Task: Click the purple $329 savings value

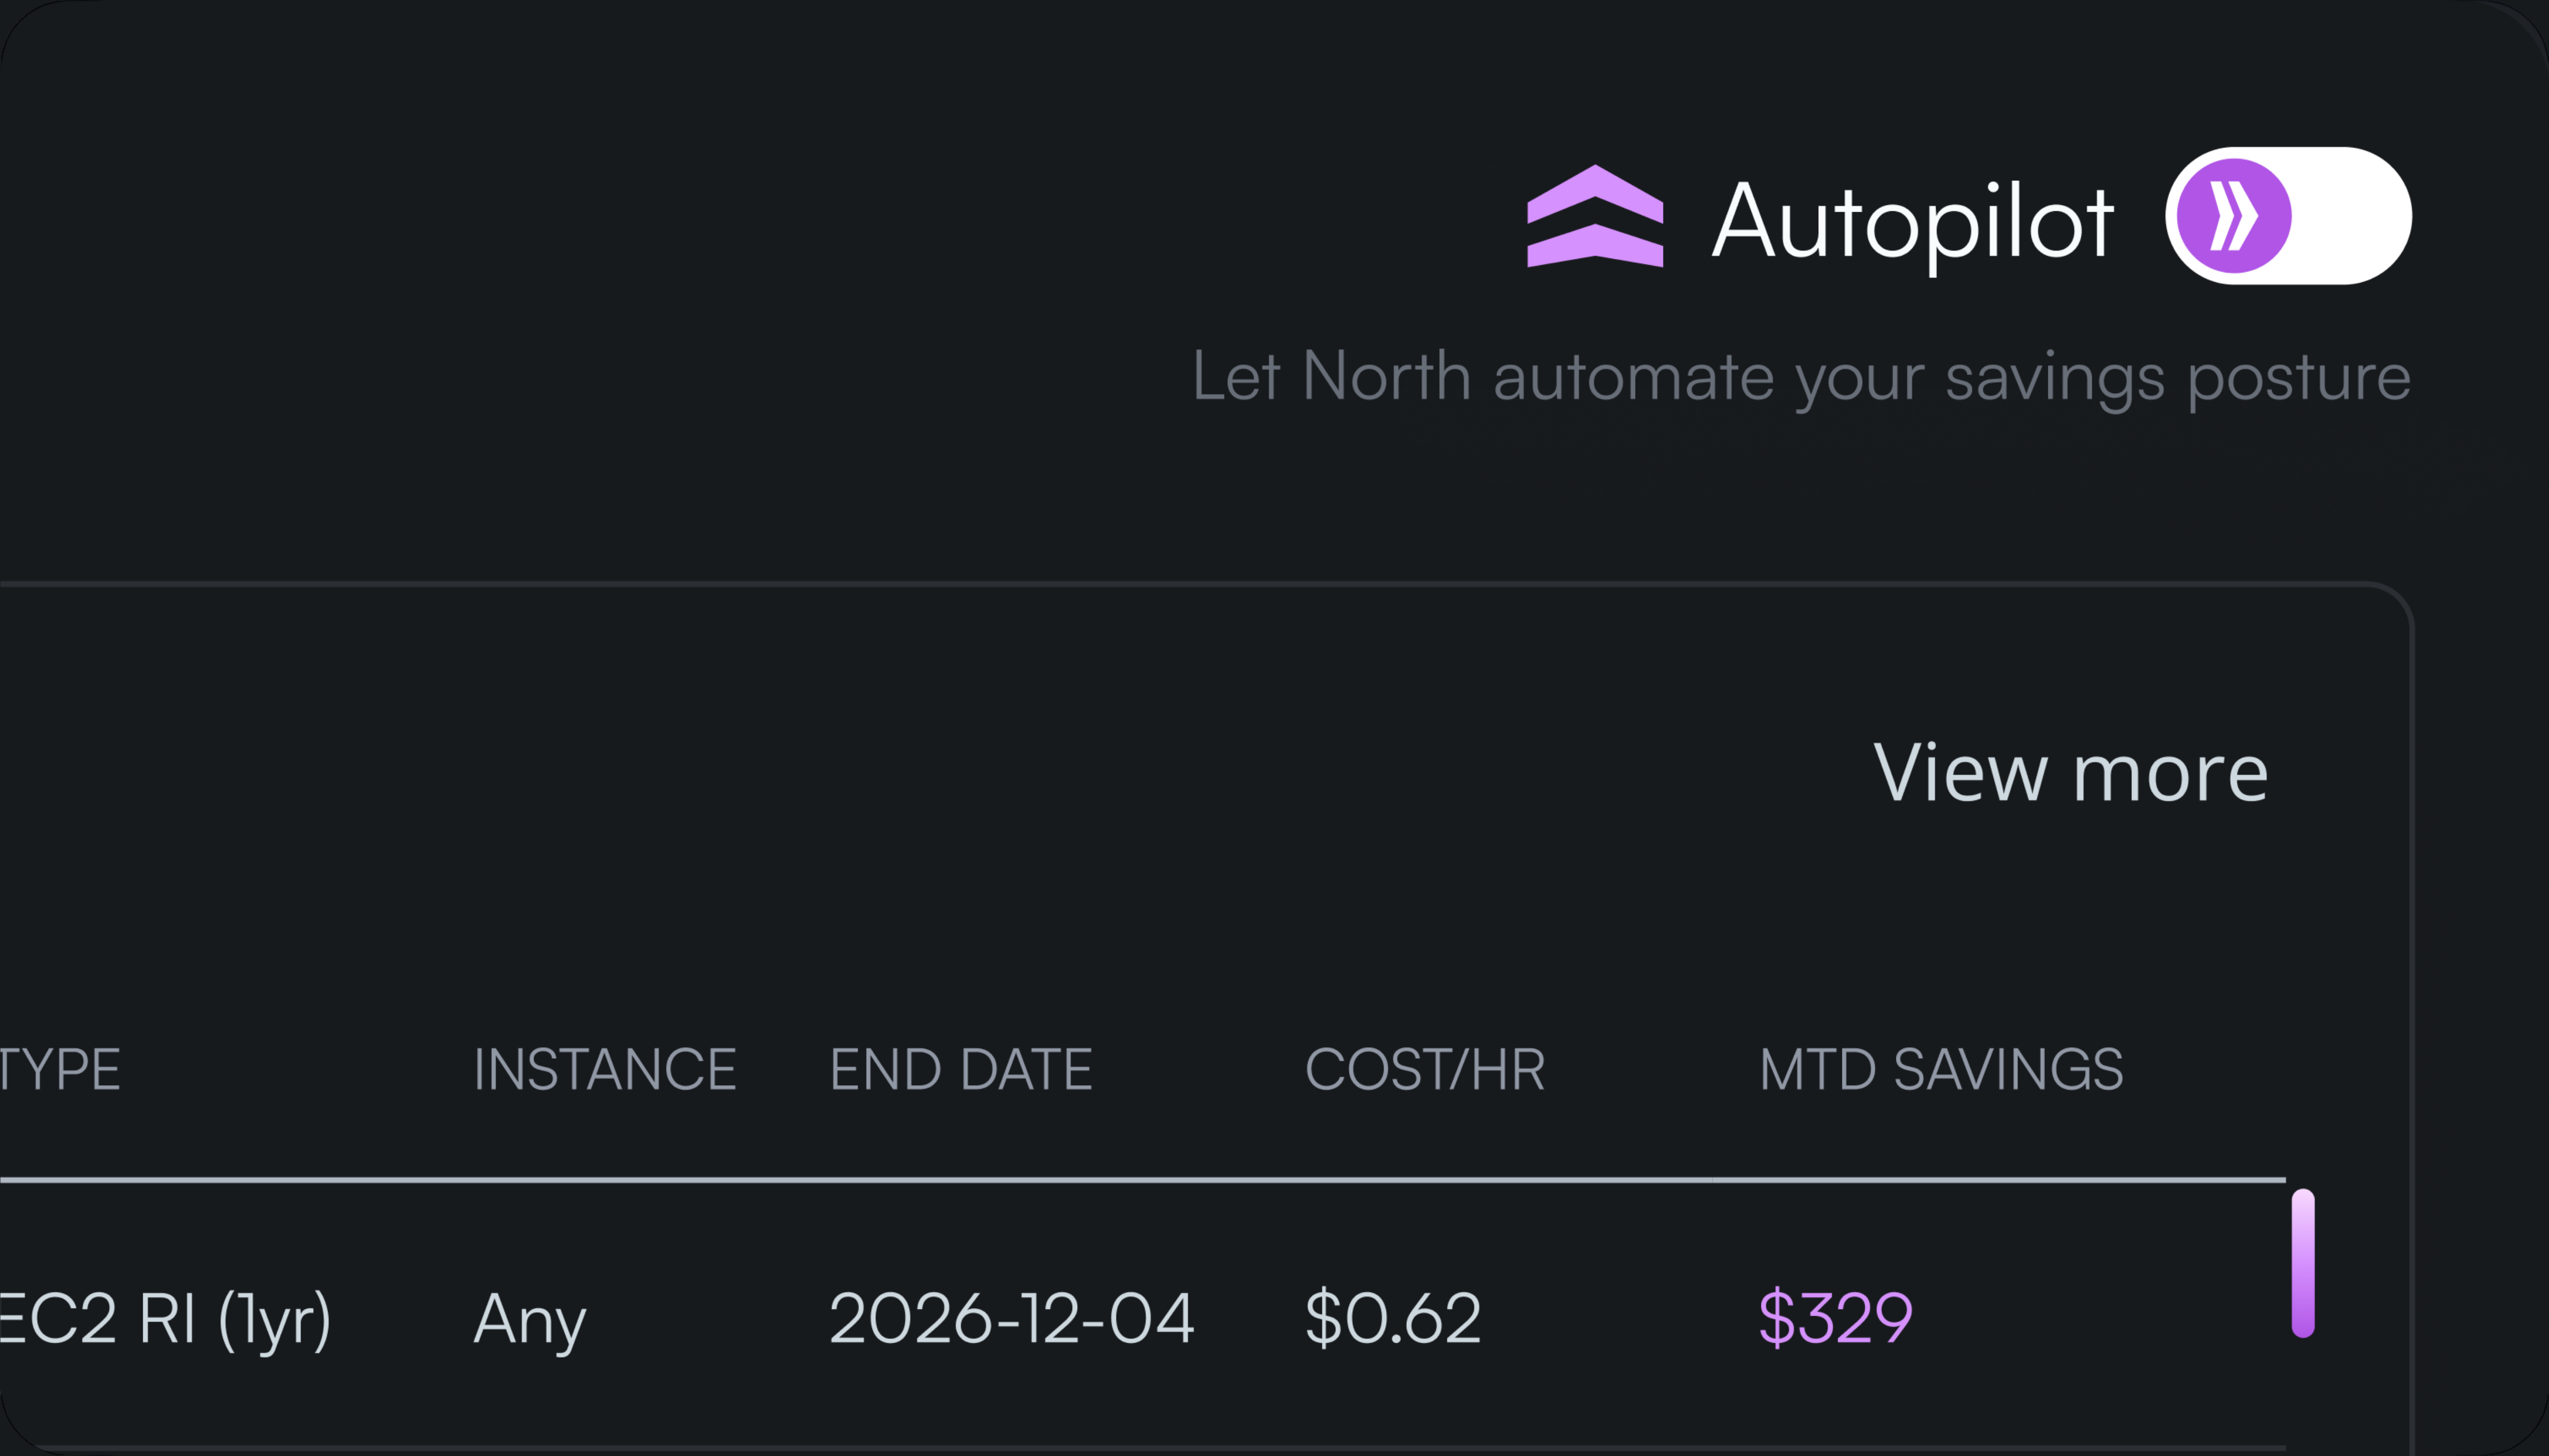Action: (x=1835, y=1318)
